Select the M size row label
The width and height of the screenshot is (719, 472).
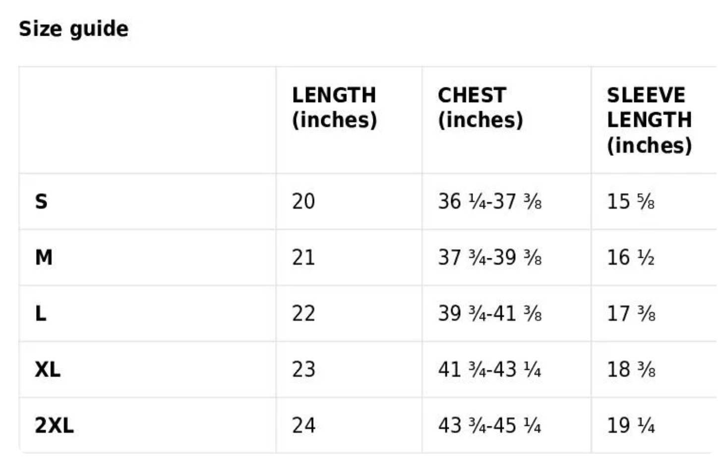(x=44, y=258)
